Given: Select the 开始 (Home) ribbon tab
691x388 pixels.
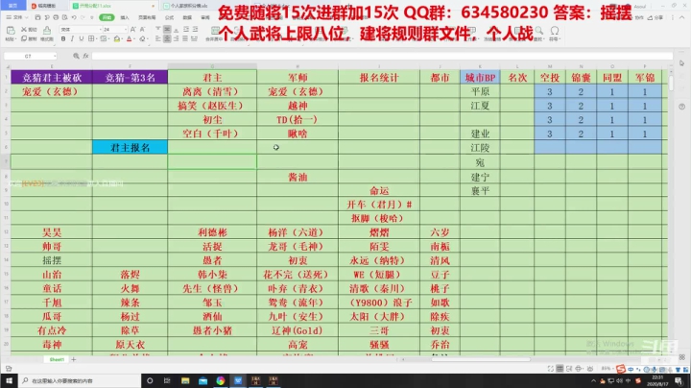Looking at the screenshot, I should coord(107,17).
